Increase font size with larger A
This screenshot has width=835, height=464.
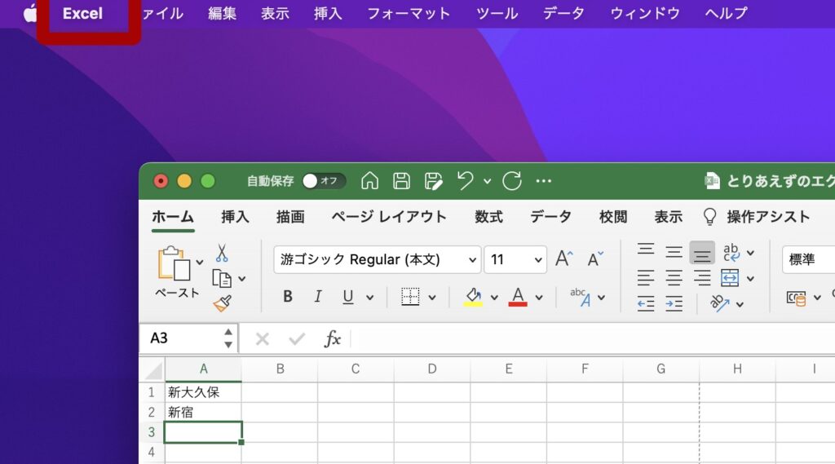(564, 259)
